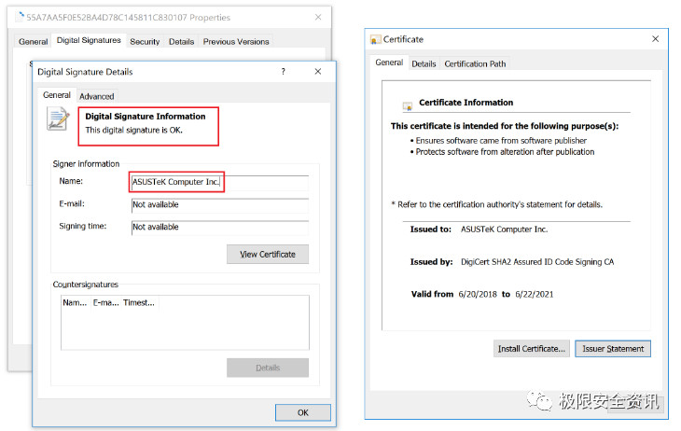Click the 'Signer information' group label

tap(86, 164)
